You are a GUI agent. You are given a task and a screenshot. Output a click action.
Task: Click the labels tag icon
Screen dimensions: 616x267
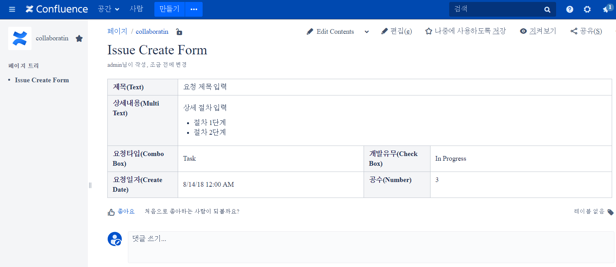[x=611, y=212]
